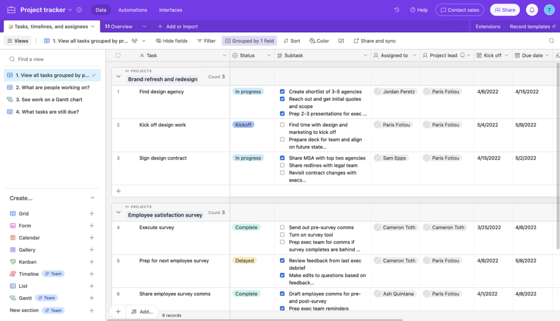Open grid search with the magnifying glass icon
Image resolution: width=560 pixels, height=321 pixels.
551,40
